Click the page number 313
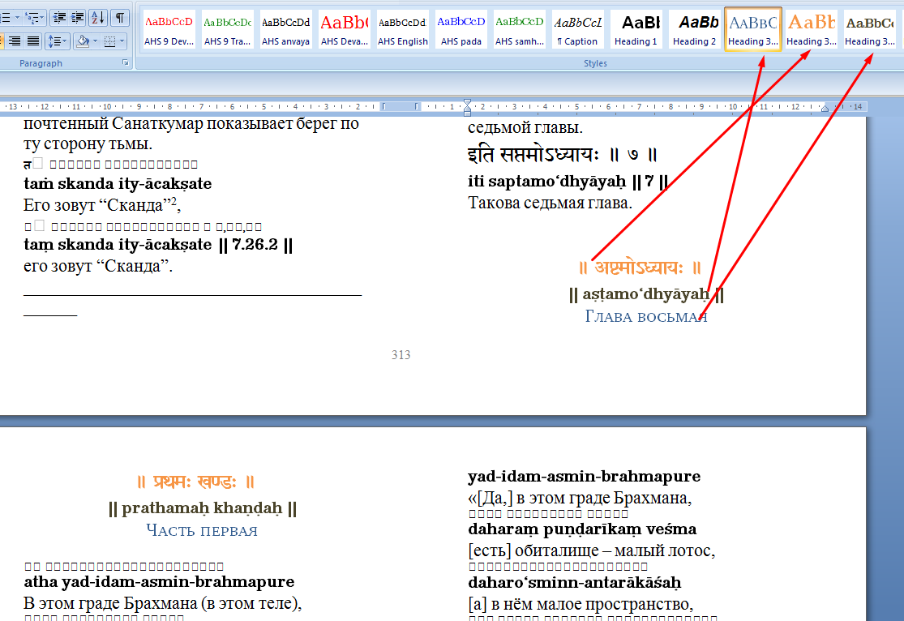This screenshot has height=621, width=904. (401, 354)
